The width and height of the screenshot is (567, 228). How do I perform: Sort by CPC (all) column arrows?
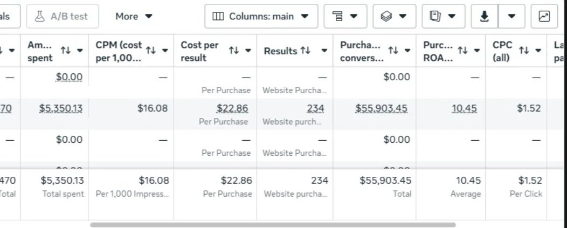point(524,50)
